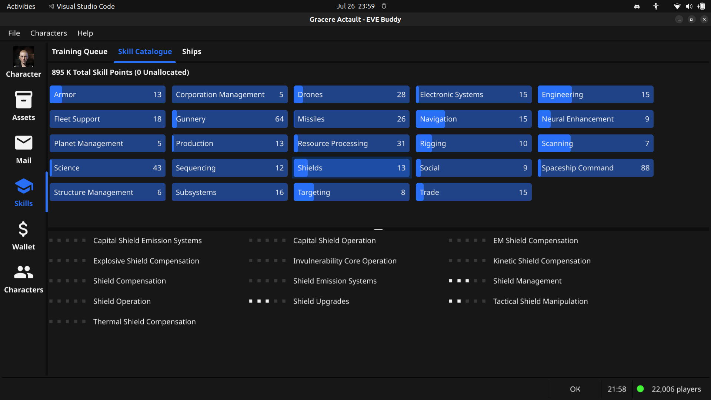Select the Missiles skill group

(351, 119)
